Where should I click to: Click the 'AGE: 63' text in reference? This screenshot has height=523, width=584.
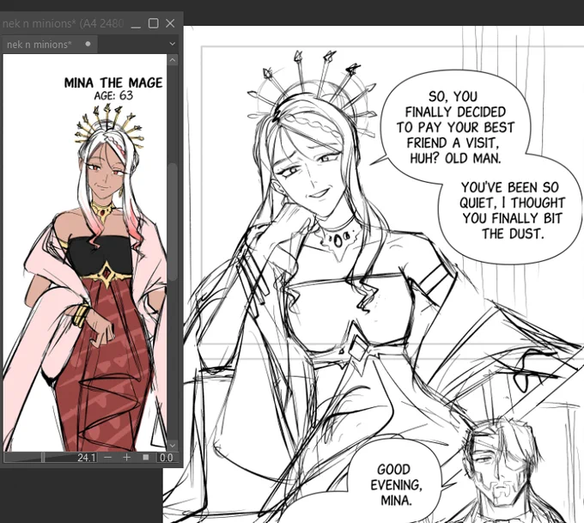[113, 95]
